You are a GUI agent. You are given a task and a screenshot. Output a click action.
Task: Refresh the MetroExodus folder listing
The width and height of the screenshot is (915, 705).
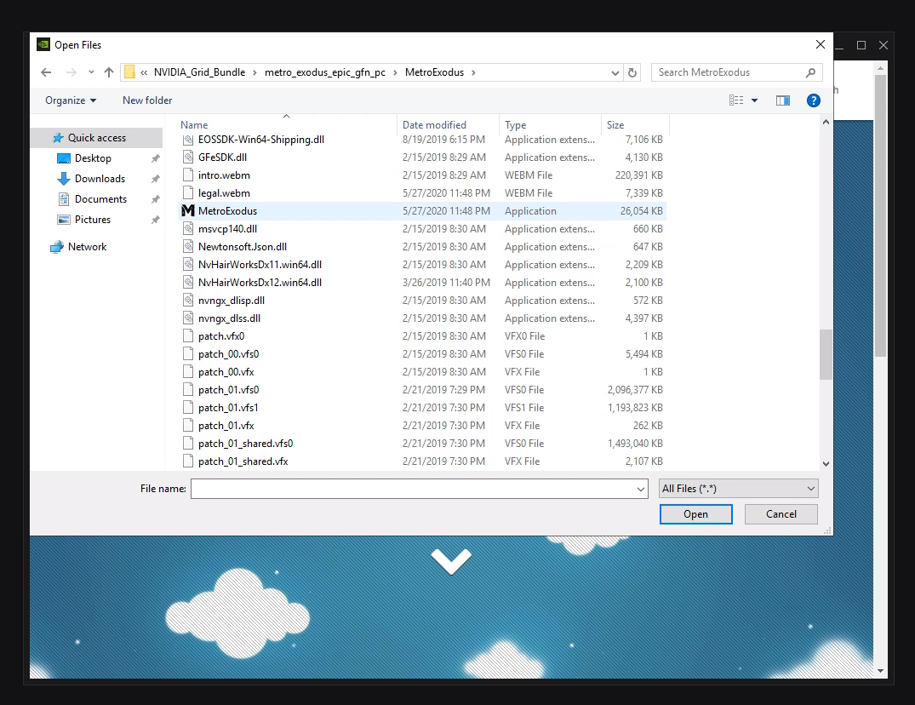tap(632, 72)
